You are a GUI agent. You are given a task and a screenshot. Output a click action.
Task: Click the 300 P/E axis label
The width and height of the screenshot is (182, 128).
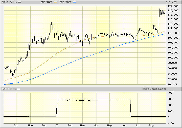click(x=170, y=99)
